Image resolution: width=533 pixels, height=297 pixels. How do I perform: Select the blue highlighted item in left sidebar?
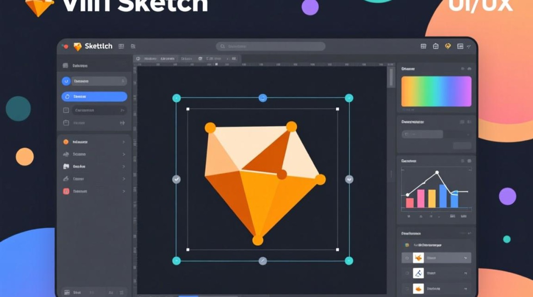94,97
